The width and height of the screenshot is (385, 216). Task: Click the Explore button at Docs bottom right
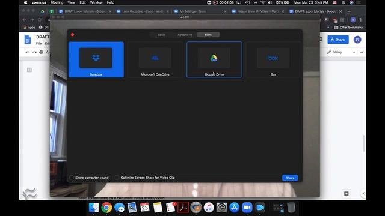click(346, 194)
